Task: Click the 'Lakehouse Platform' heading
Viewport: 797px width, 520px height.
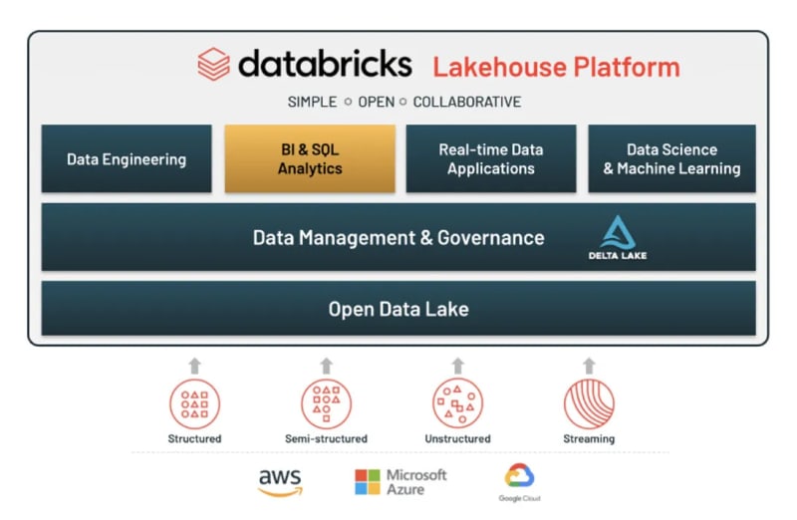Action: coord(557,67)
